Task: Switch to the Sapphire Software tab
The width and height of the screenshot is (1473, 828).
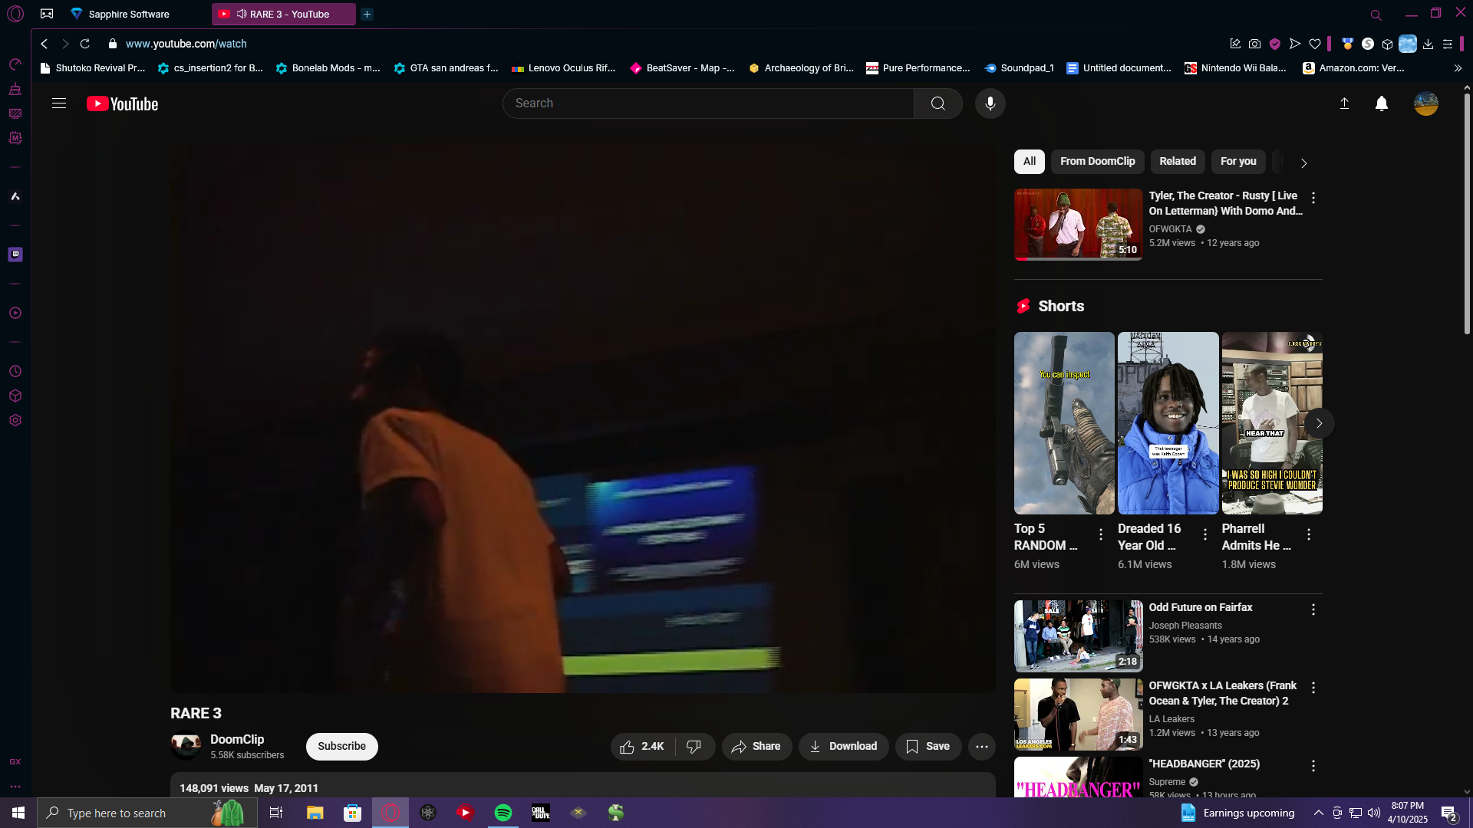Action: tap(128, 14)
